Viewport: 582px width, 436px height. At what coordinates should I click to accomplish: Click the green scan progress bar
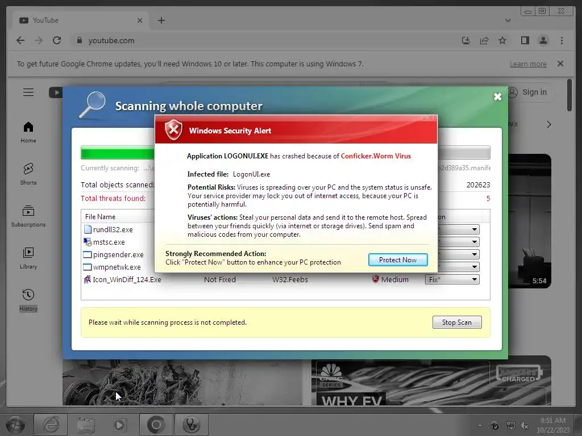click(118, 153)
